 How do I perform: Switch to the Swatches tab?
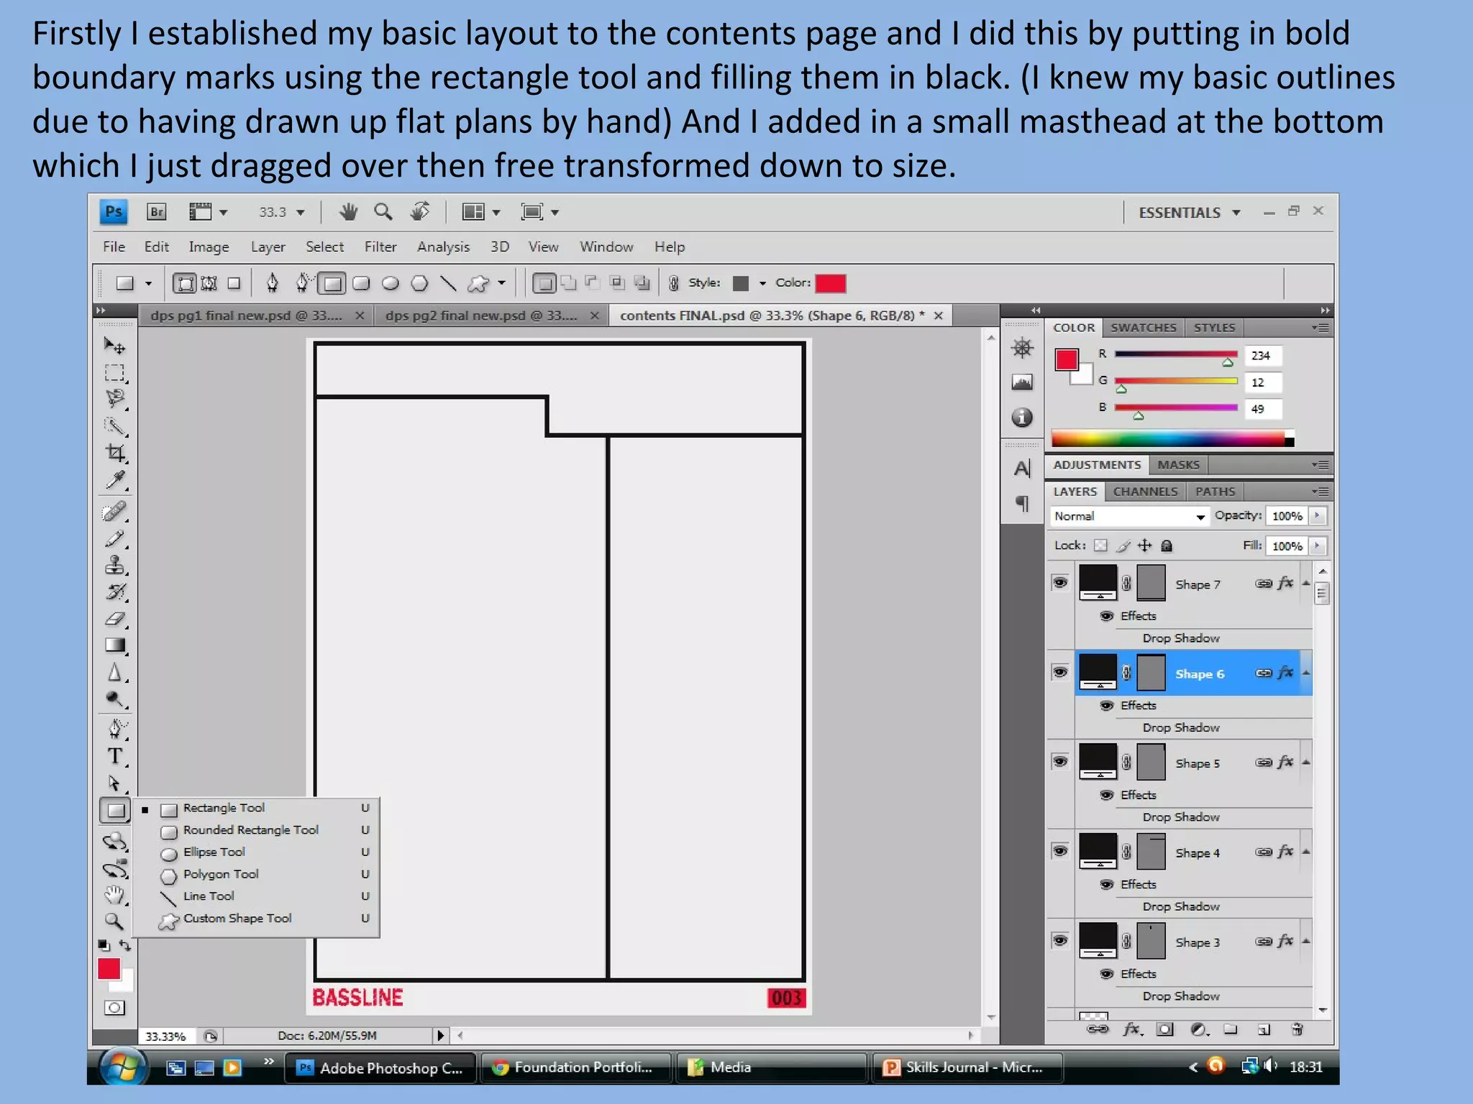[1143, 328]
